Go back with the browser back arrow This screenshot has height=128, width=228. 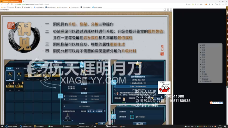(2, 4)
